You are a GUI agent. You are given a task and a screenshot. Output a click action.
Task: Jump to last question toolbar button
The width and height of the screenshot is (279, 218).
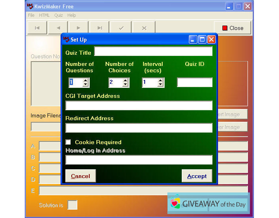click(x=100, y=28)
